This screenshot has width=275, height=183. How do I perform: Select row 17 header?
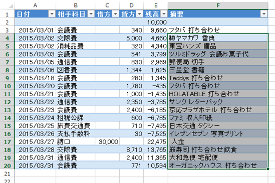click(x=7, y=142)
